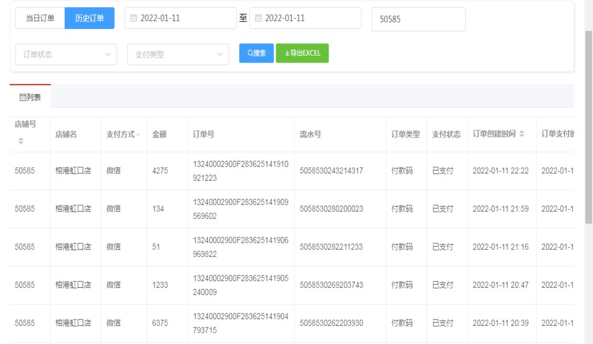The width and height of the screenshot is (593, 344).
Task: Open the 支付方式 column filter dropdown
Action: [x=138, y=135]
